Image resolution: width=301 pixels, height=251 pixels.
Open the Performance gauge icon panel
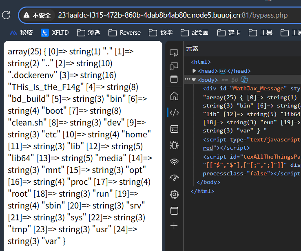tap(174, 177)
